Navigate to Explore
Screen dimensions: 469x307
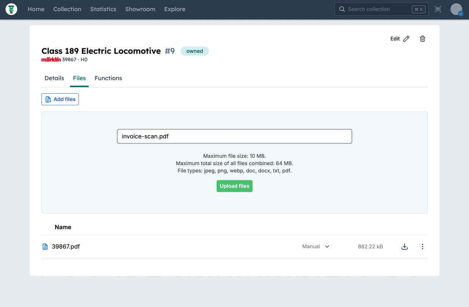[175, 9]
